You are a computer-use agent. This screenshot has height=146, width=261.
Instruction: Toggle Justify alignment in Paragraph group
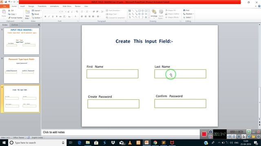pos(93,17)
